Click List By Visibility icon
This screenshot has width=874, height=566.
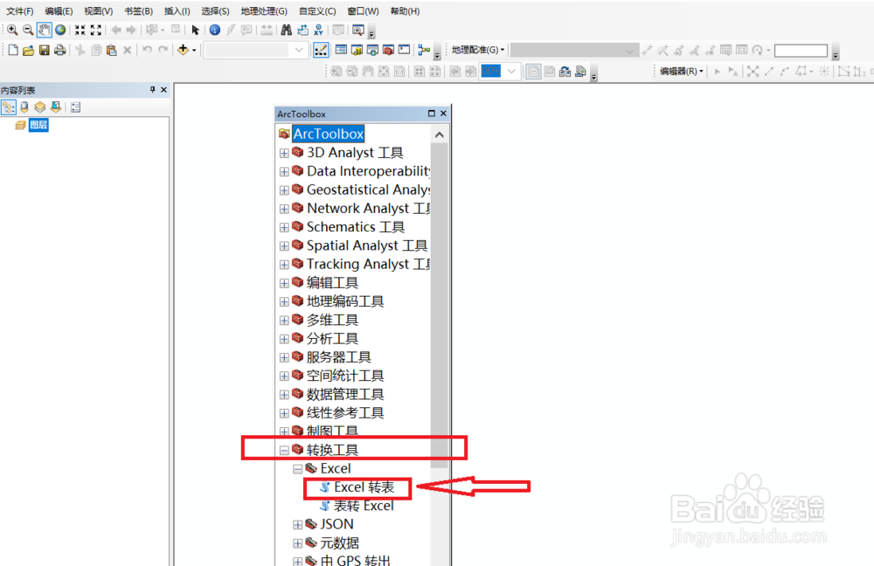point(39,107)
